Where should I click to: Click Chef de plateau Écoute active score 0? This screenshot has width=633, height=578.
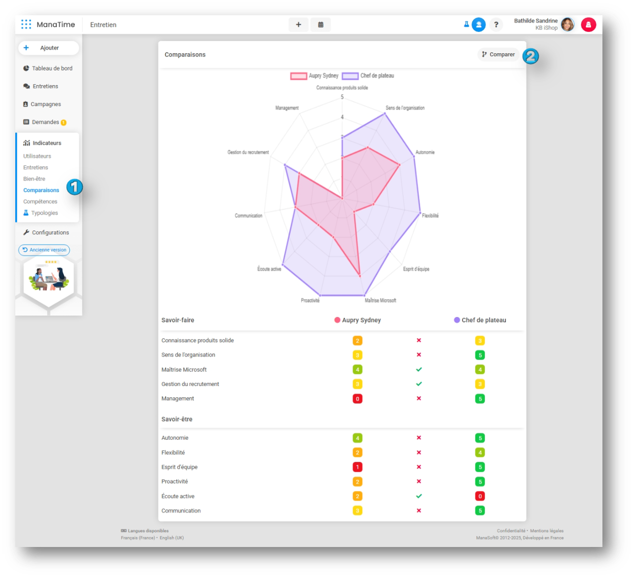click(480, 496)
